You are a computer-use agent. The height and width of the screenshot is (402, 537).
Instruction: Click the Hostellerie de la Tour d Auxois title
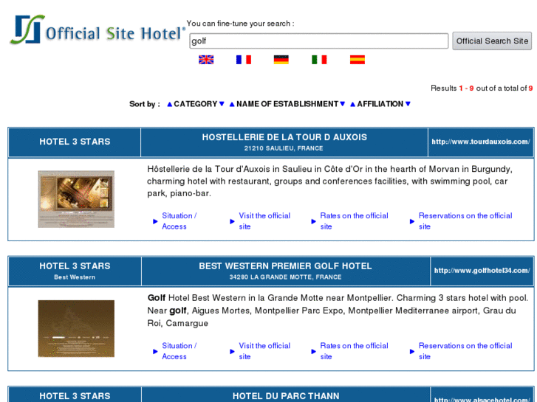(284, 137)
